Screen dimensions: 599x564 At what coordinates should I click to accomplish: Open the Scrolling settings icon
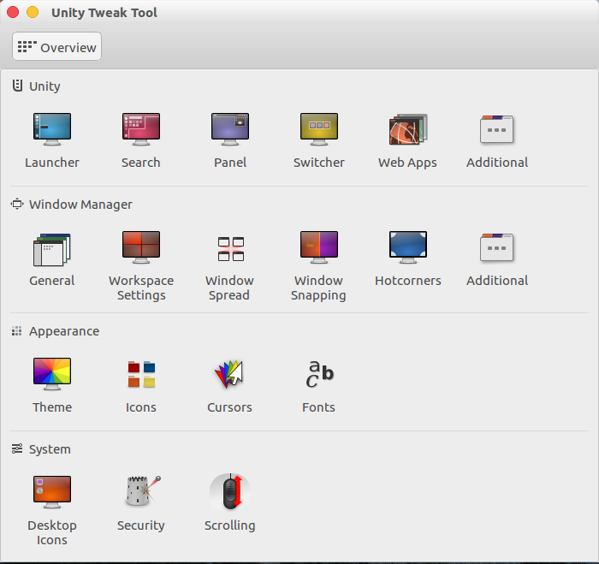230,492
